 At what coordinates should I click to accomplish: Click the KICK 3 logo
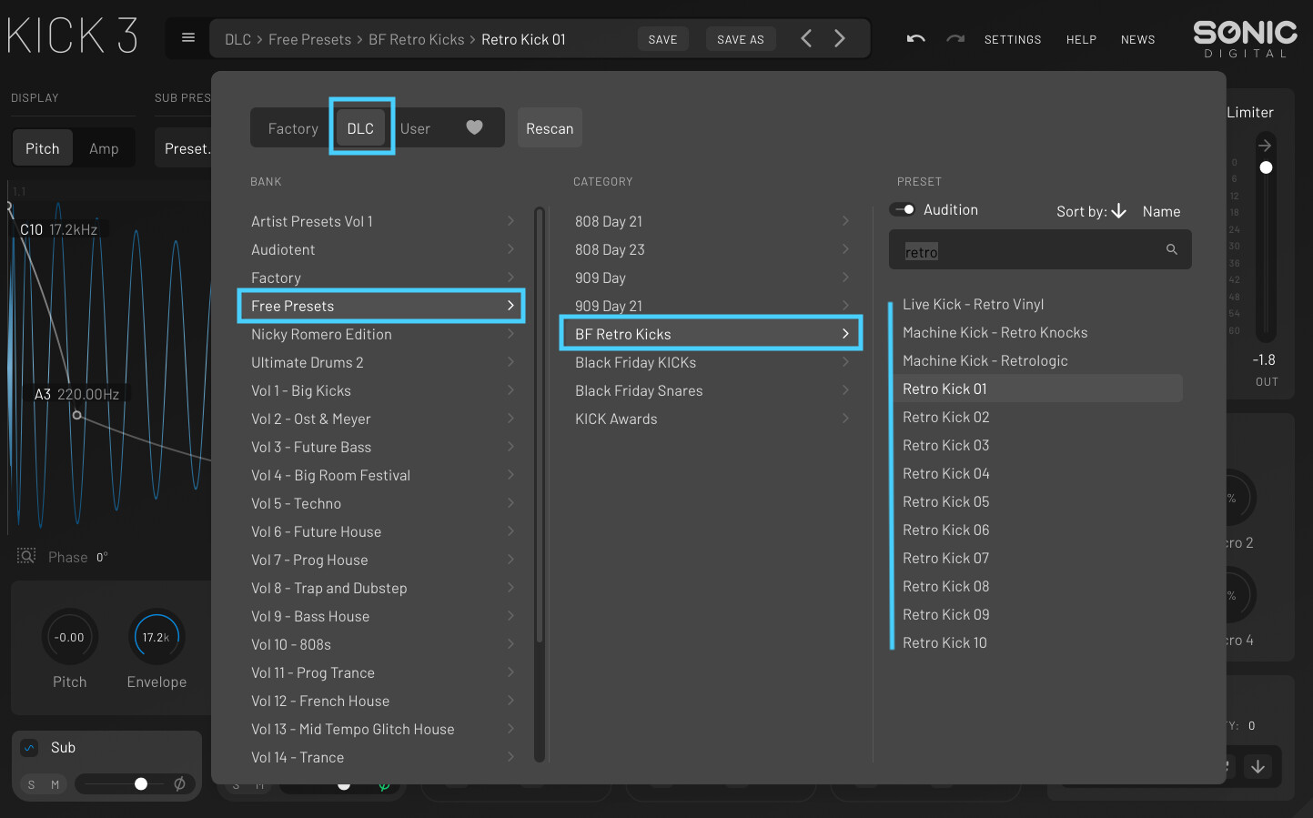73,36
